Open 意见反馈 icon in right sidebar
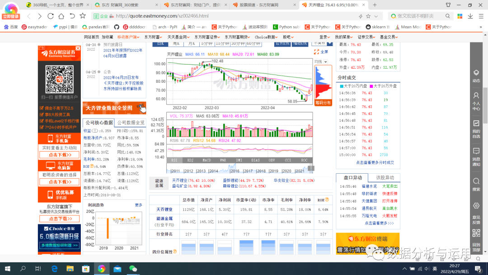 (x=476, y=206)
